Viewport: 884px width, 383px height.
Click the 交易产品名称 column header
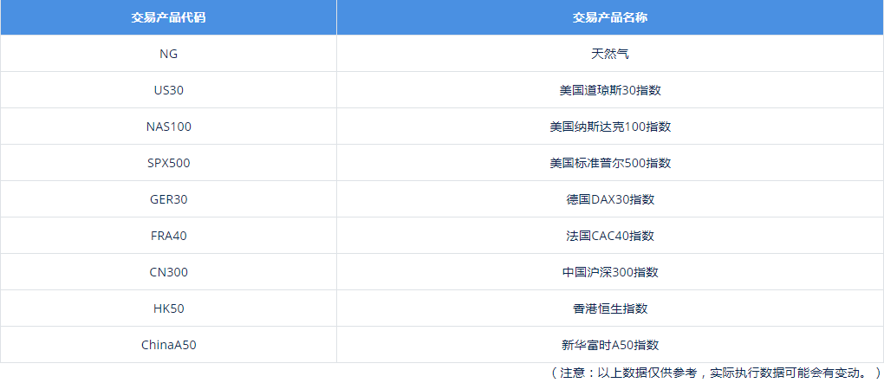pyautogui.click(x=610, y=17)
